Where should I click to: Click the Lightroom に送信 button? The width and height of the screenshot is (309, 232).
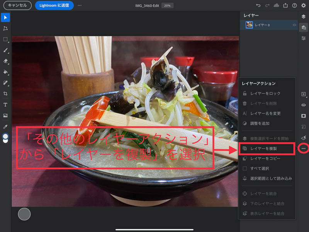54,5
